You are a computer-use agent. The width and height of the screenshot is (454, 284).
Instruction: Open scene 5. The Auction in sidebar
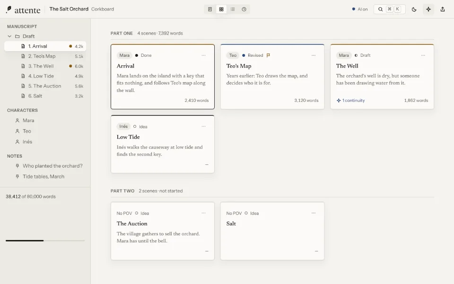coord(45,86)
